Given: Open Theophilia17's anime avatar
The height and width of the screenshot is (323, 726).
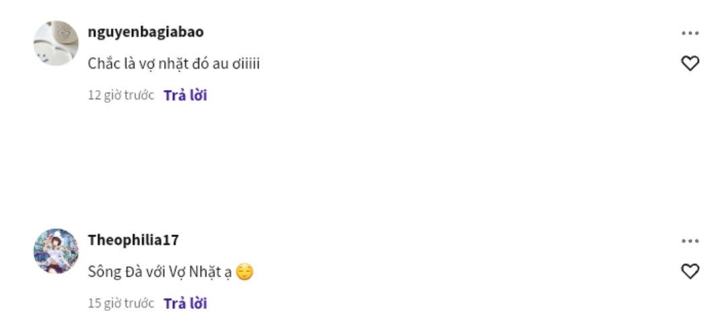Looking at the screenshot, I should click(56, 250).
